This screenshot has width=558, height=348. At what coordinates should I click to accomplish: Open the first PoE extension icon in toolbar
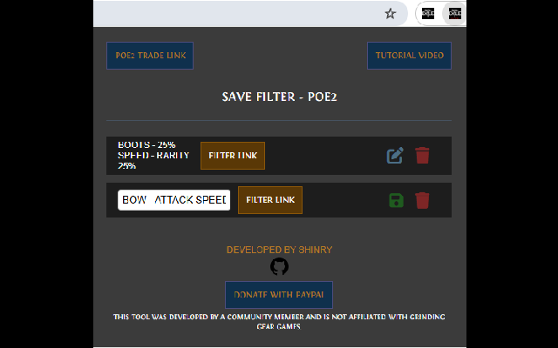pyautogui.click(x=428, y=14)
